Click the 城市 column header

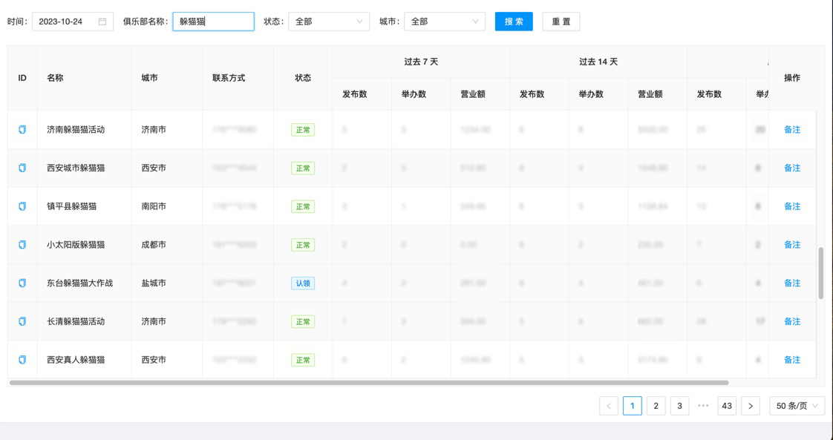pyautogui.click(x=167, y=78)
